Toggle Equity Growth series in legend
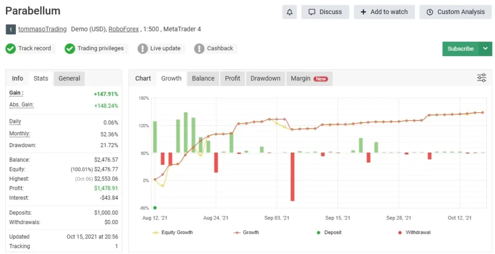The width and height of the screenshot is (495, 254). pos(172,233)
